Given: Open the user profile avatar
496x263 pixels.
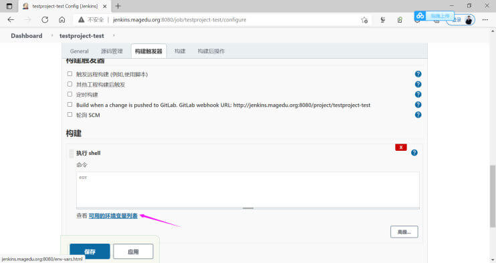Looking at the screenshot, I should point(469,20).
